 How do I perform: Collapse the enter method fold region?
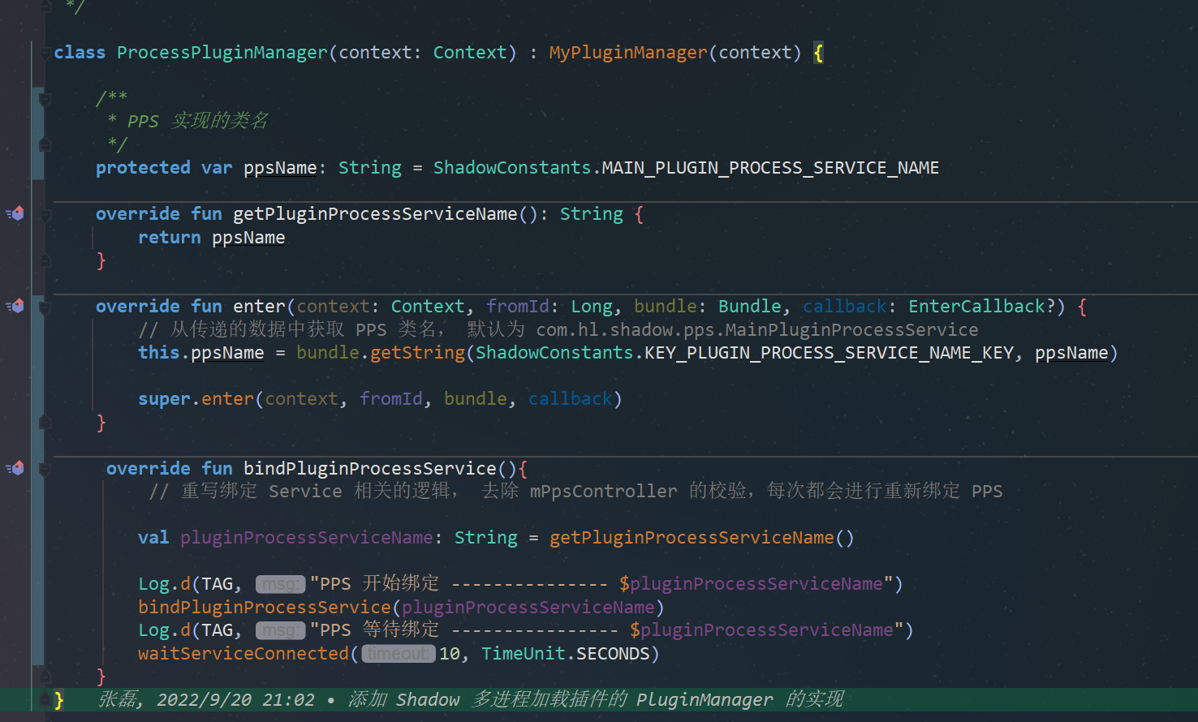[44, 306]
